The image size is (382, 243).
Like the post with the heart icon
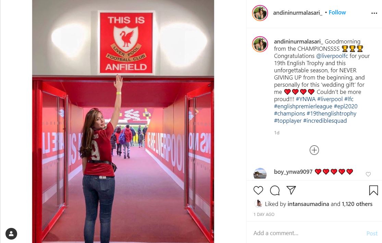[x=258, y=190]
